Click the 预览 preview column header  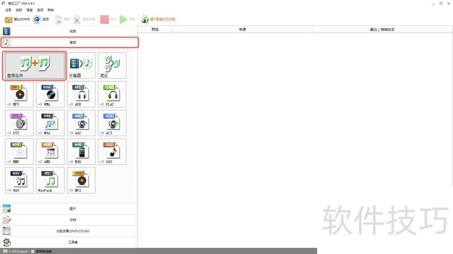tap(155, 29)
